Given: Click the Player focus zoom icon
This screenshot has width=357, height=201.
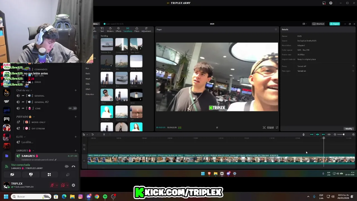Looking at the screenshot, I should [264, 128].
